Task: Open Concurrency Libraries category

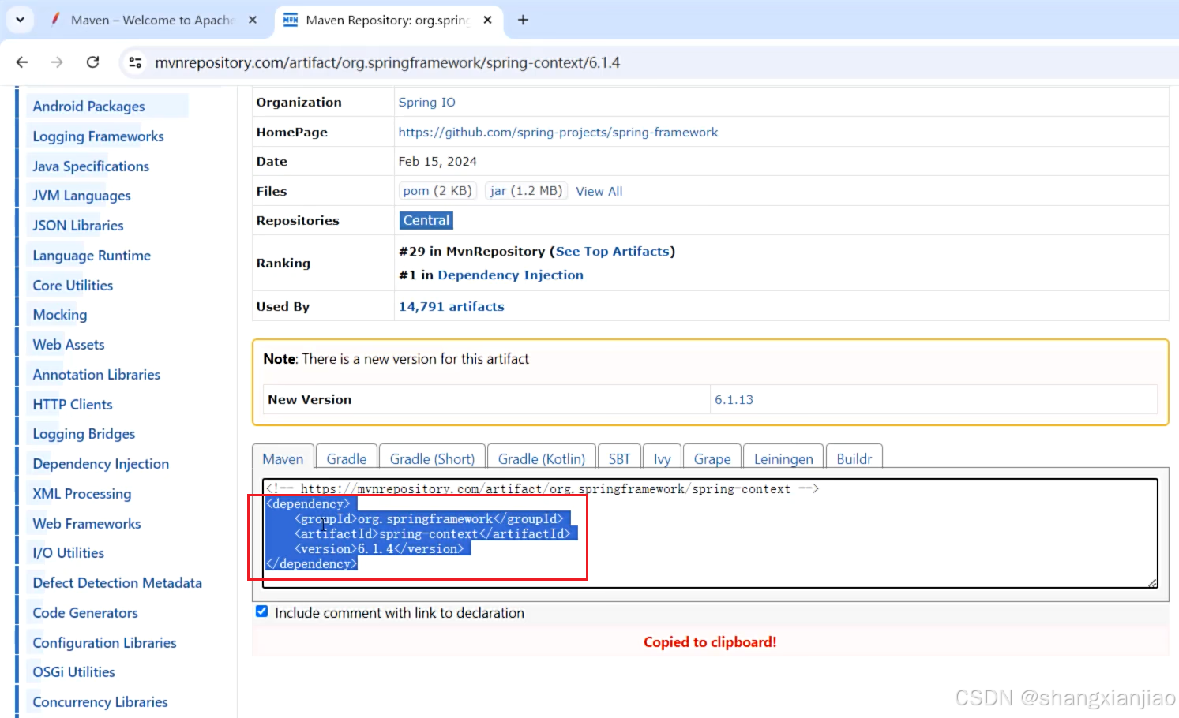Action: [100, 702]
